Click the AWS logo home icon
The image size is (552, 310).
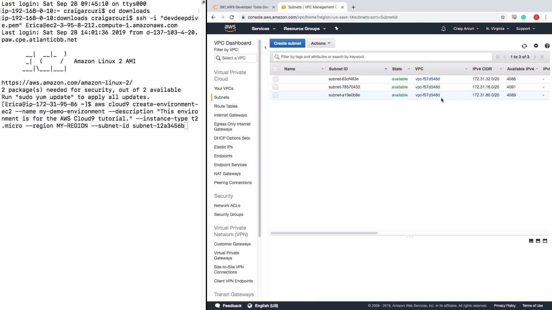[230, 28]
